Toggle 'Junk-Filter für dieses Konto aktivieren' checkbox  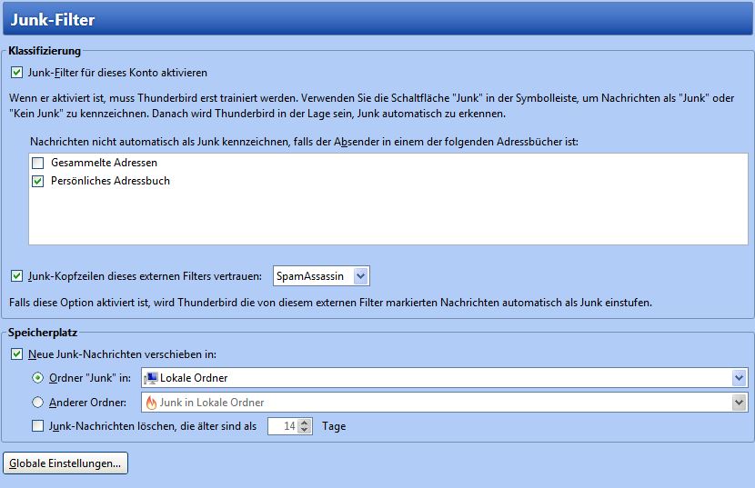pyautogui.click(x=17, y=73)
